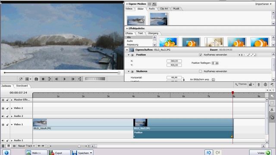Choose the selection arrow tool beside timeline
This screenshot has height=155, width=276.
coord(272,96)
